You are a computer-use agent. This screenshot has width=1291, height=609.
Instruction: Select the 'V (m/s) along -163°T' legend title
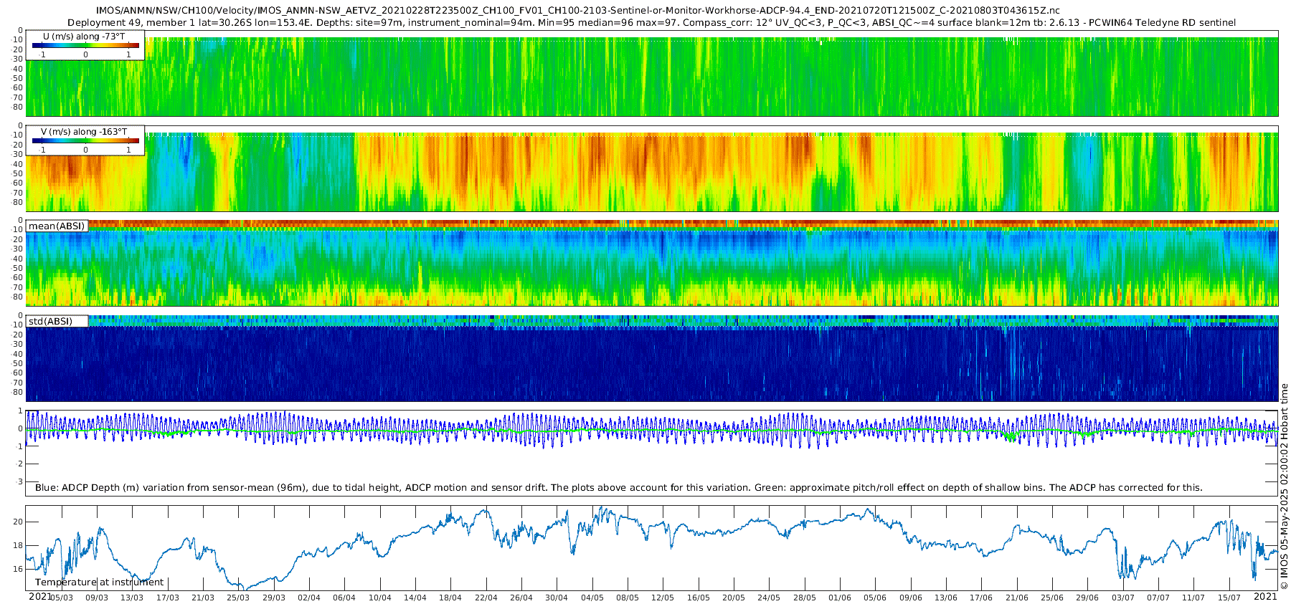[x=85, y=132]
